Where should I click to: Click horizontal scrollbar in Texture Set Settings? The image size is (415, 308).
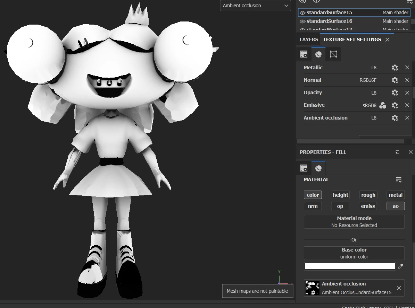tap(350, 141)
